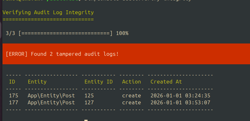Click Entity ID value 125
This screenshot has height=121, width=250.
tap(89, 95)
